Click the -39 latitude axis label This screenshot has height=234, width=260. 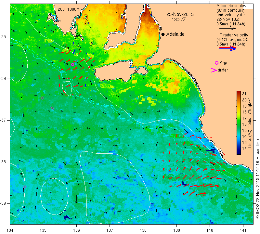3,203
